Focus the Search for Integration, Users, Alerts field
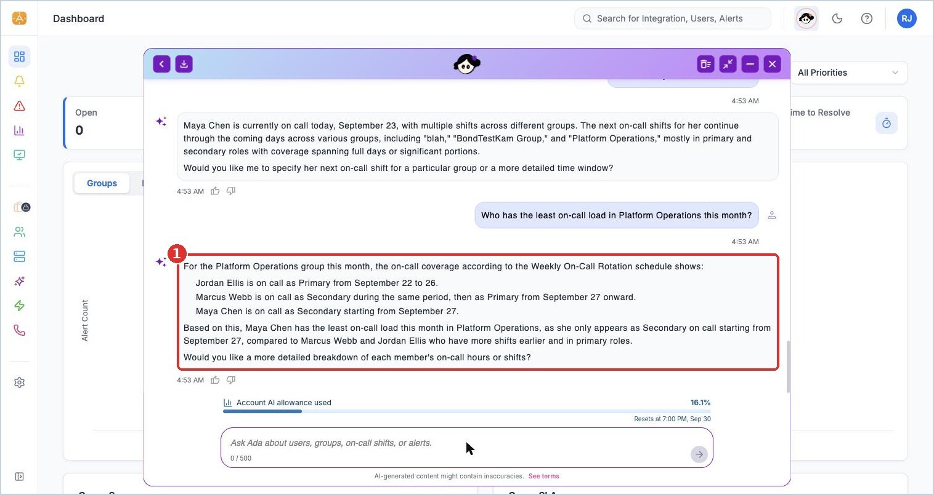The width and height of the screenshot is (934, 495). (x=673, y=18)
